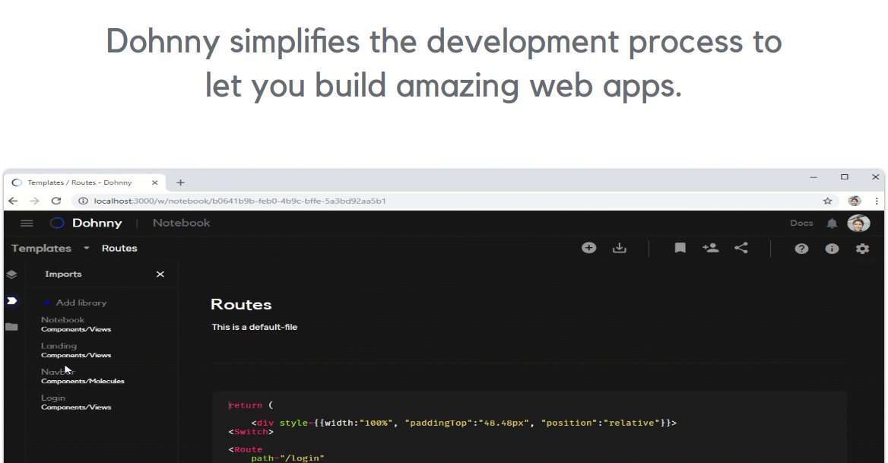Open the settings gear icon

click(862, 249)
